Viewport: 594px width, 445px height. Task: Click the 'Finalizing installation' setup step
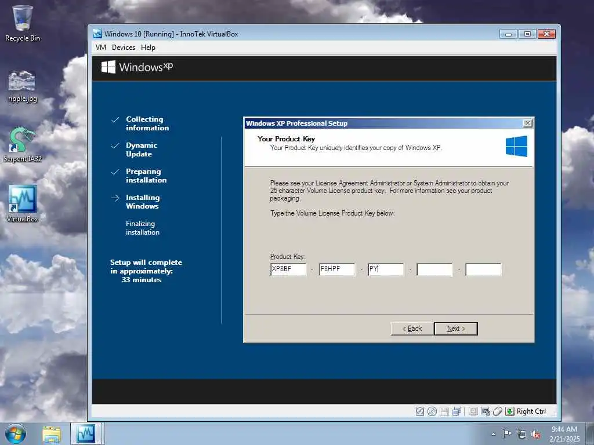pyautogui.click(x=143, y=228)
